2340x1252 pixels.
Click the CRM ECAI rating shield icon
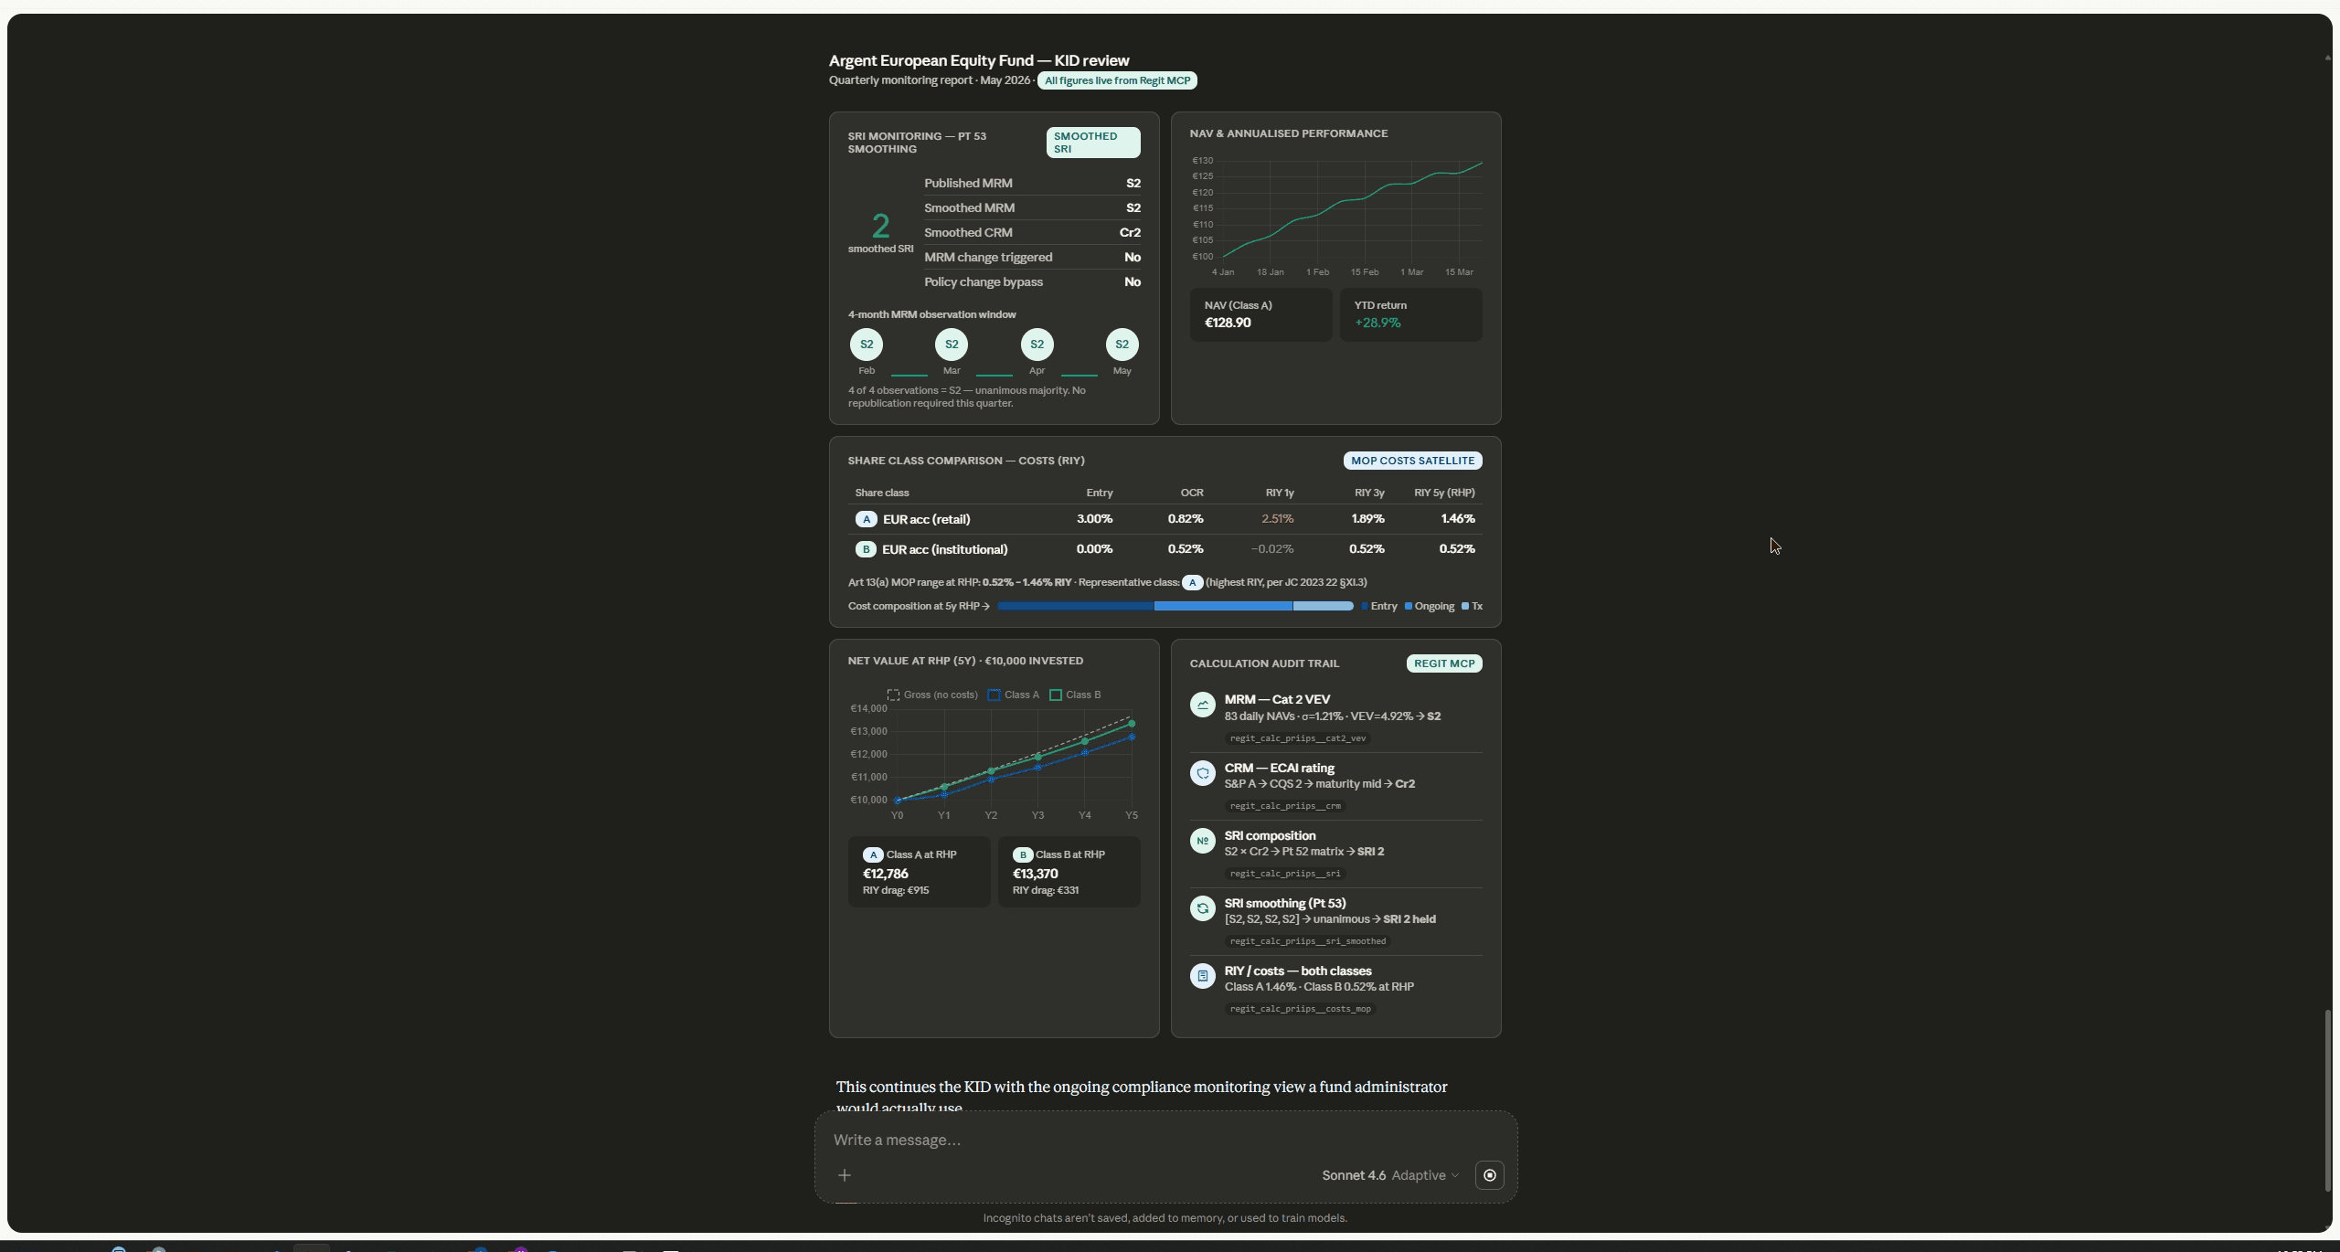(1203, 773)
